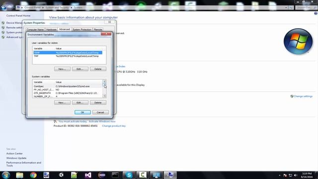Screen dimensions: 318x179
Task: Open Unity editor taskbar icon
Action: [x=61, y=175]
